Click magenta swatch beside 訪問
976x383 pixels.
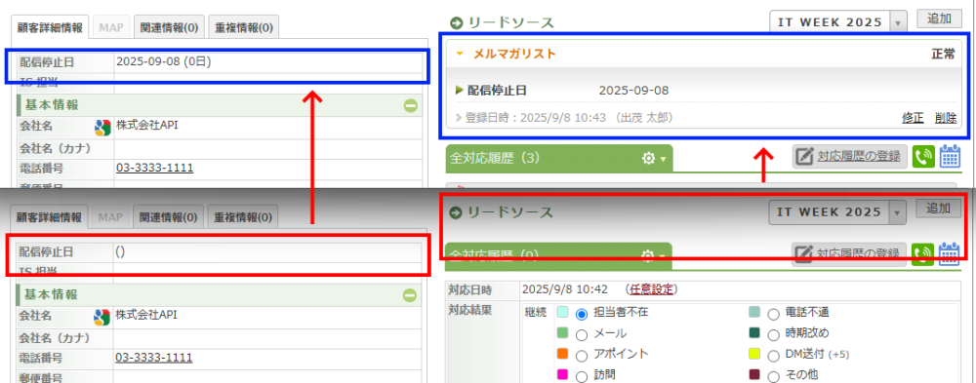coord(562,374)
